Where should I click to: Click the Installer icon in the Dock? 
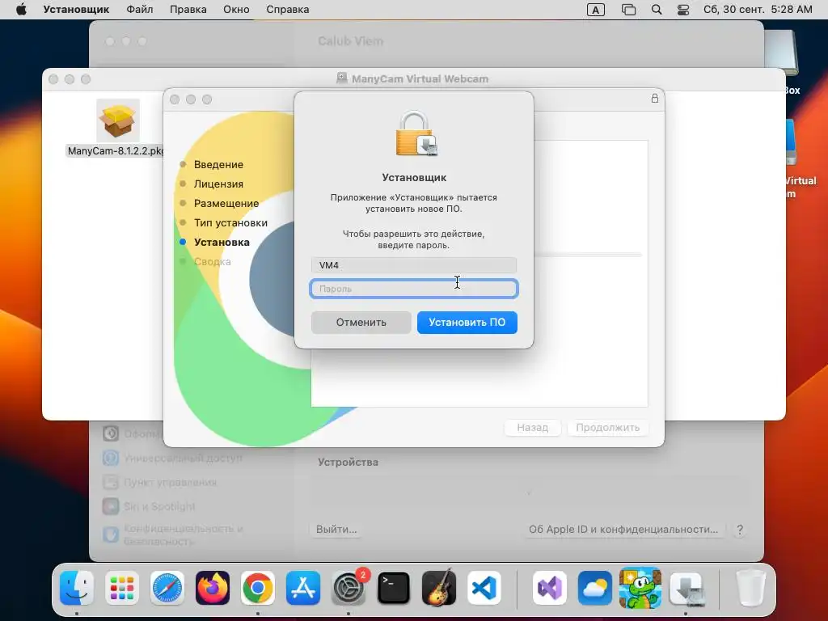(x=686, y=588)
